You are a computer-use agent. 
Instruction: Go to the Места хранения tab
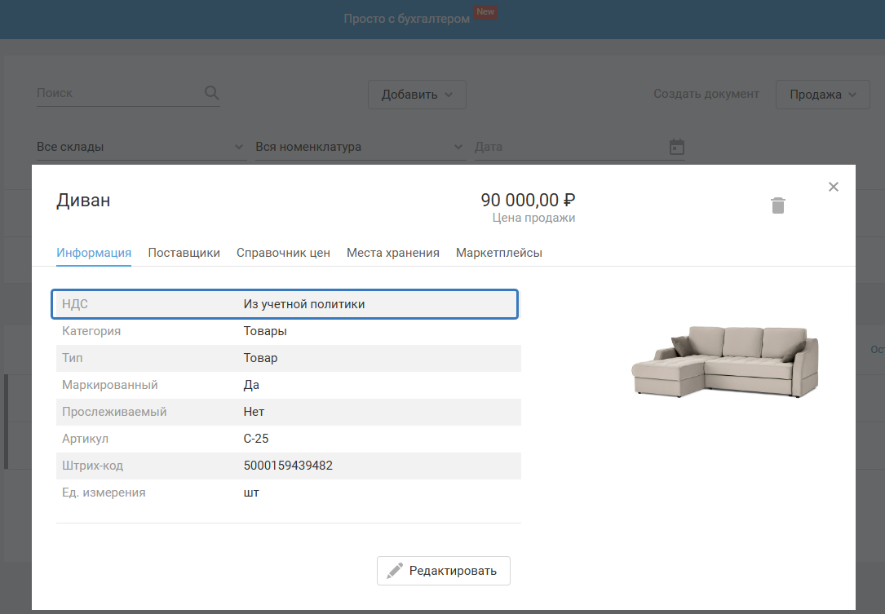pos(392,253)
